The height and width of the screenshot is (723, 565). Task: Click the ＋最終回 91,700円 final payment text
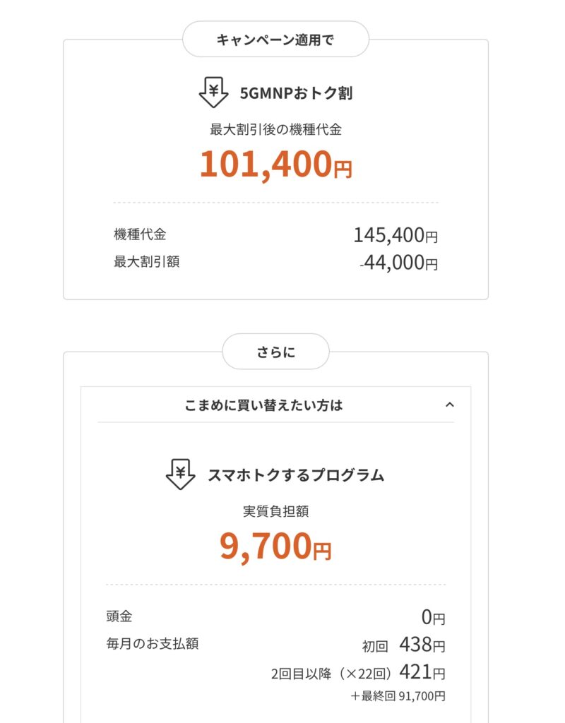click(x=398, y=696)
